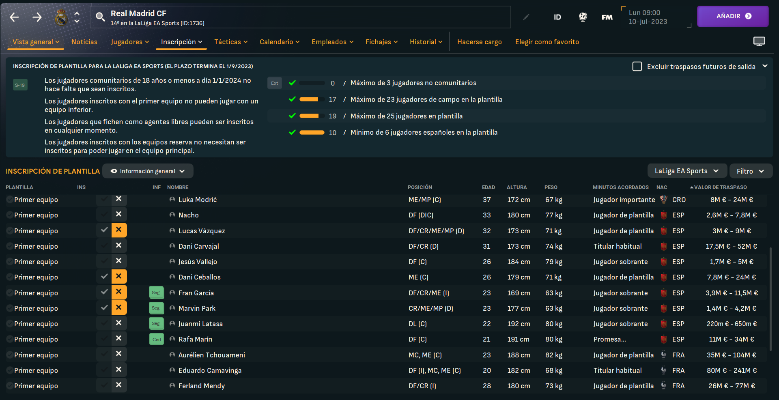Open Luka Modrić profile icon

click(x=172, y=200)
